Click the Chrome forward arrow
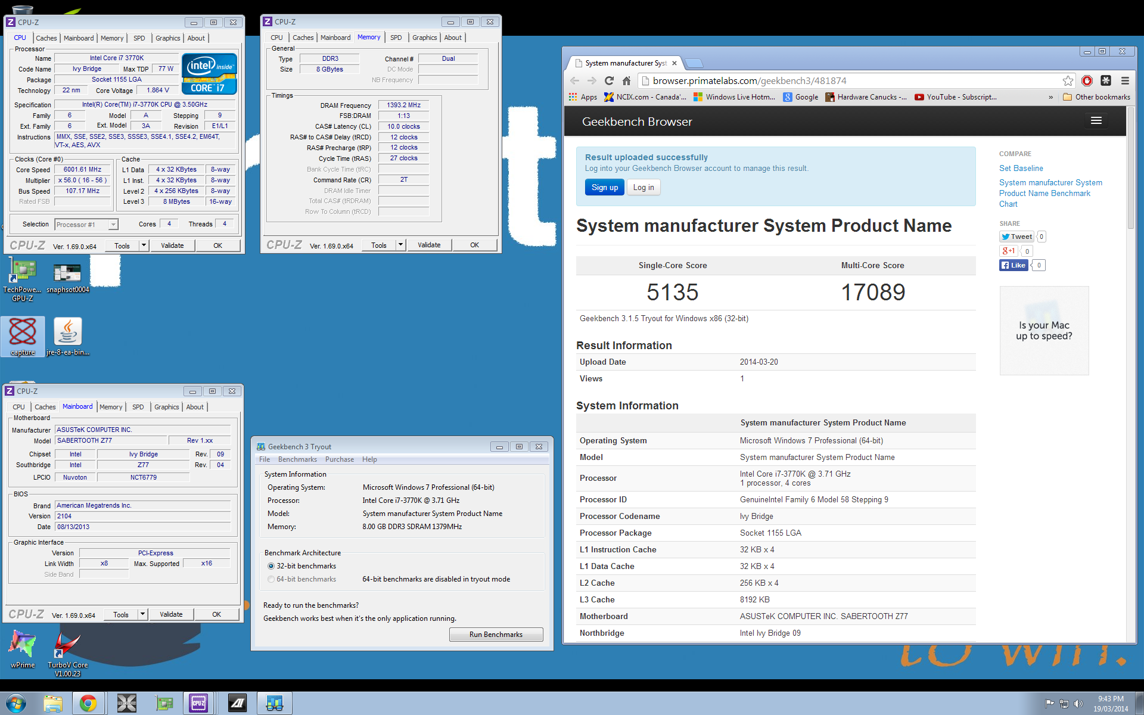The width and height of the screenshot is (1144, 715). (x=592, y=80)
